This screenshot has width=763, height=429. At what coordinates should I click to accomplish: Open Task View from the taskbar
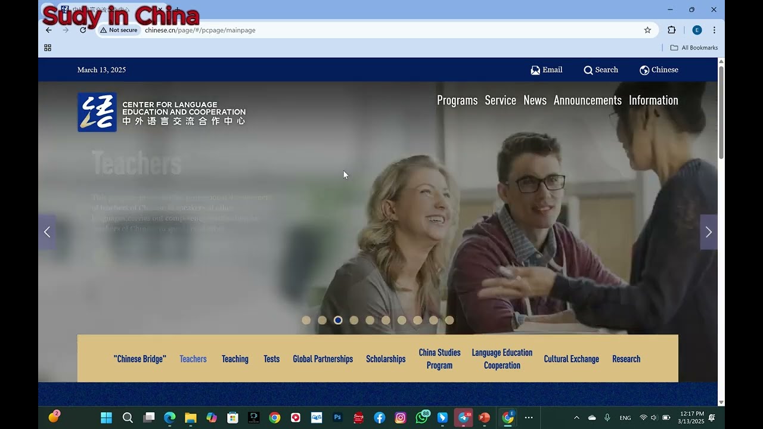point(149,418)
